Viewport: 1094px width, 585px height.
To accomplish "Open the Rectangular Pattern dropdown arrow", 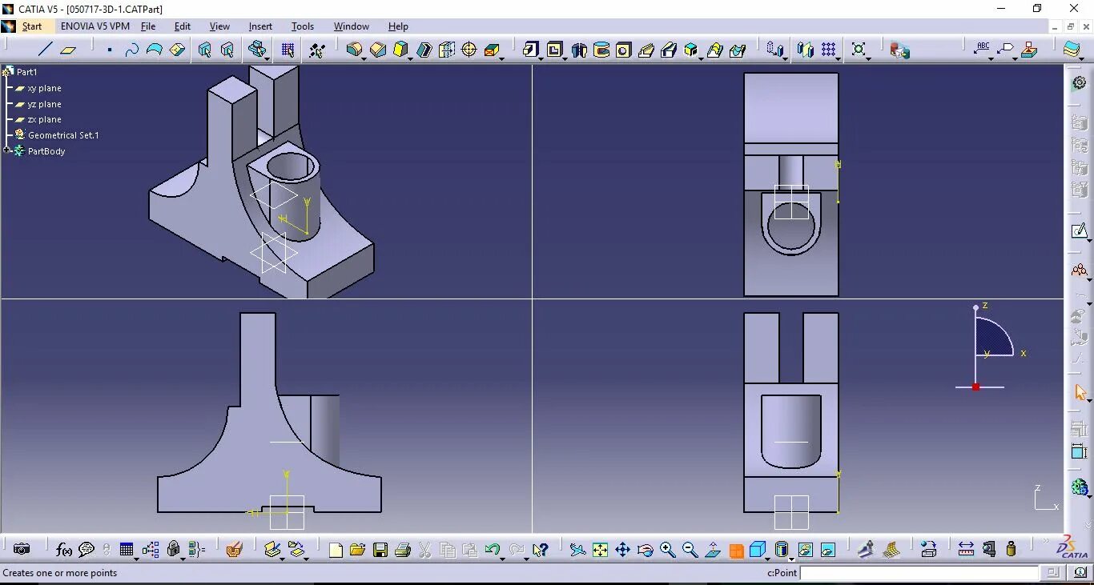I will [x=839, y=58].
